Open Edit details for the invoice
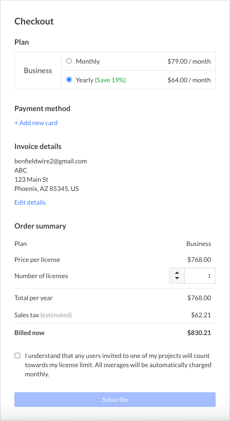This screenshot has width=230, height=421. (30, 203)
